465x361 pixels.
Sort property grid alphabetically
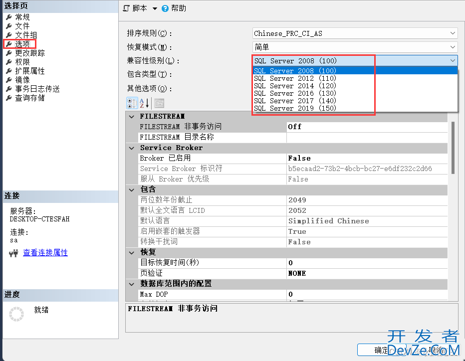click(x=144, y=103)
